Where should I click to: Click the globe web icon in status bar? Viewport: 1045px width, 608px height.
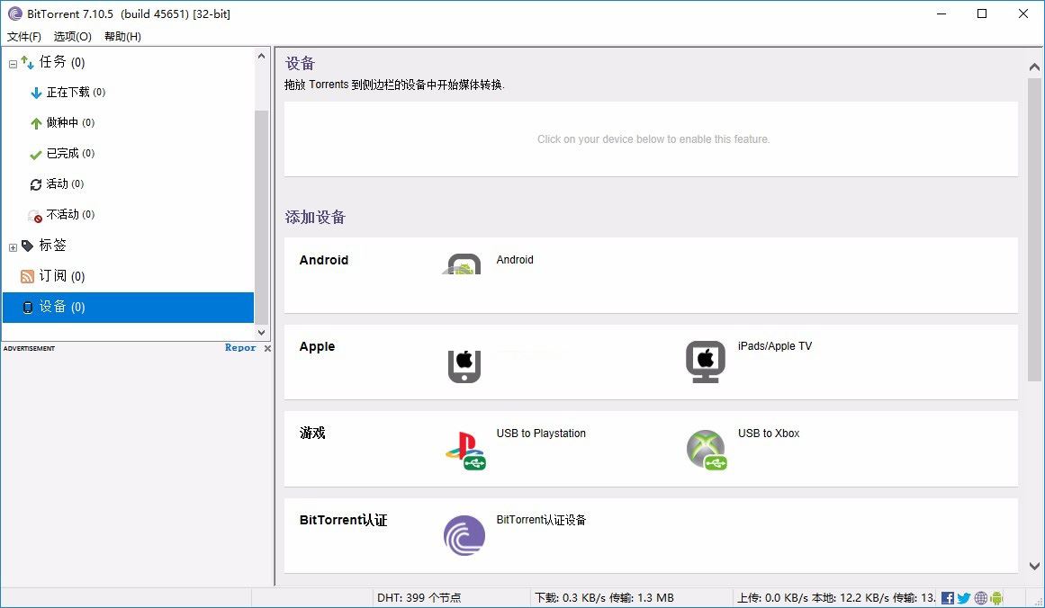[x=980, y=598]
